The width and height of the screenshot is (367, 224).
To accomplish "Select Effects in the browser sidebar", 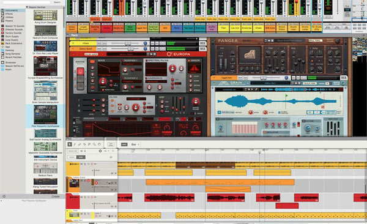I will (9, 14).
